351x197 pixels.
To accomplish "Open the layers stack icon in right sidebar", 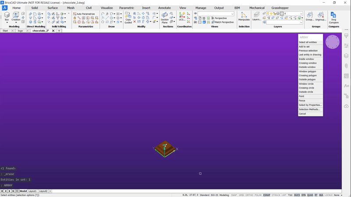I will coord(346,56).
